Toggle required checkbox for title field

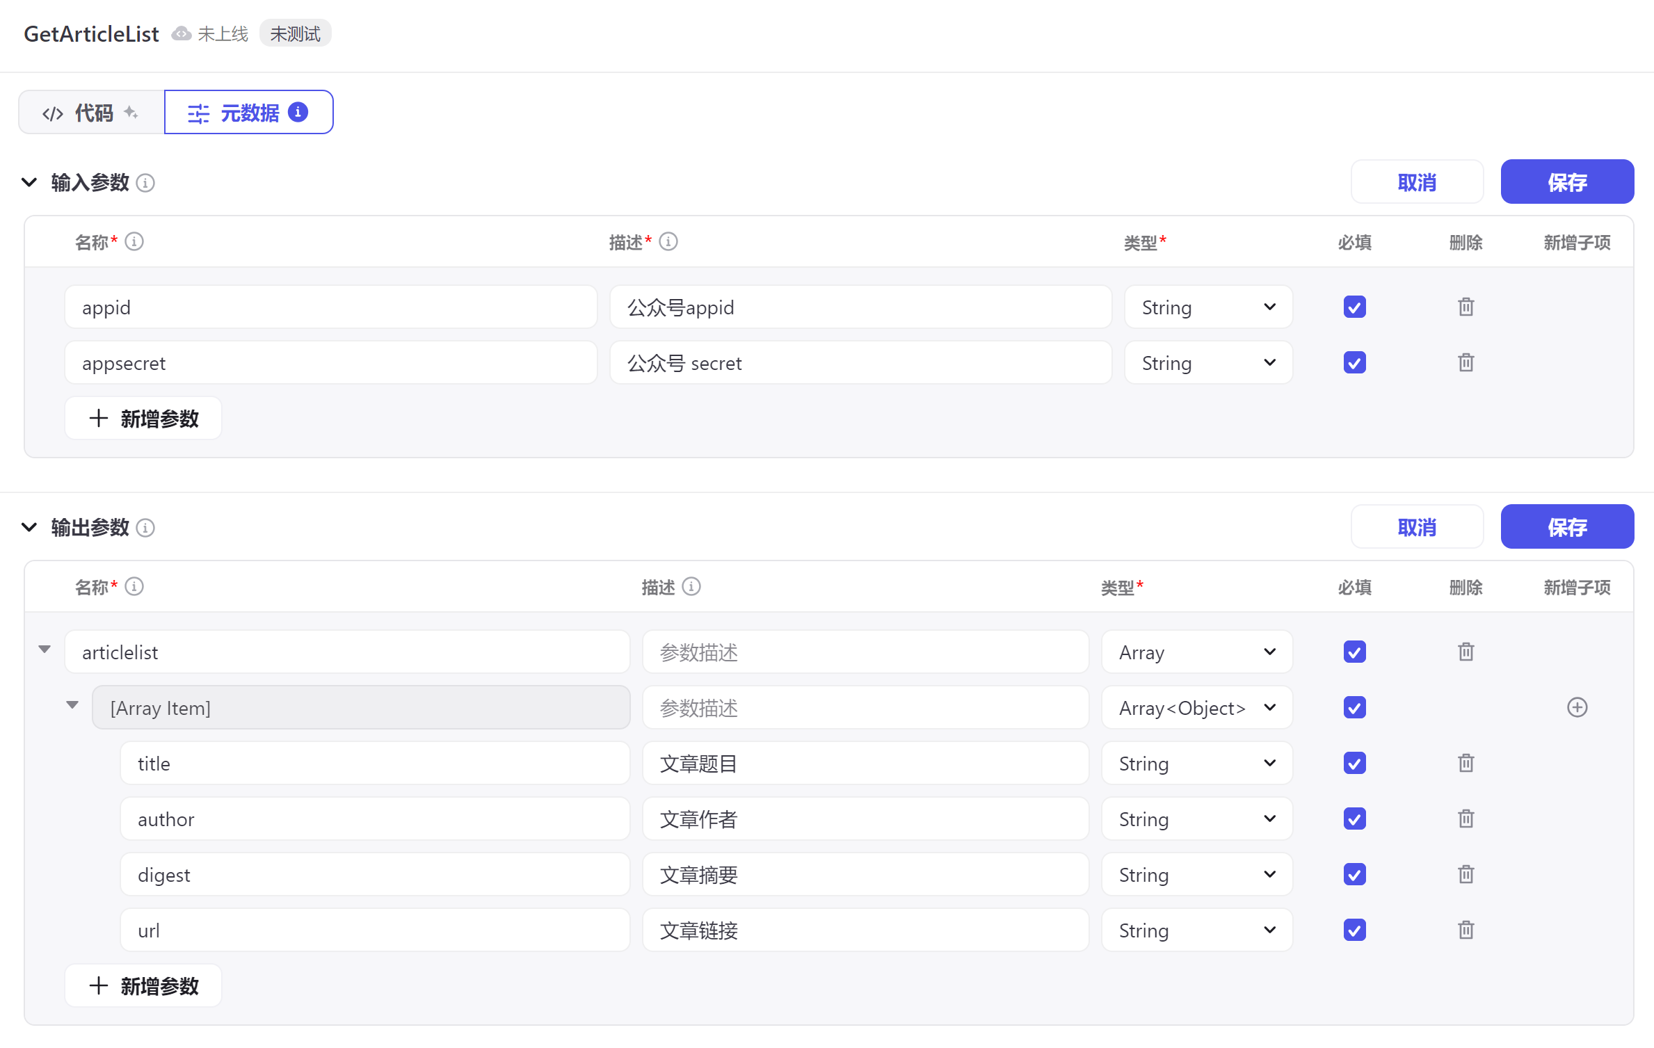pos(1354,763)
